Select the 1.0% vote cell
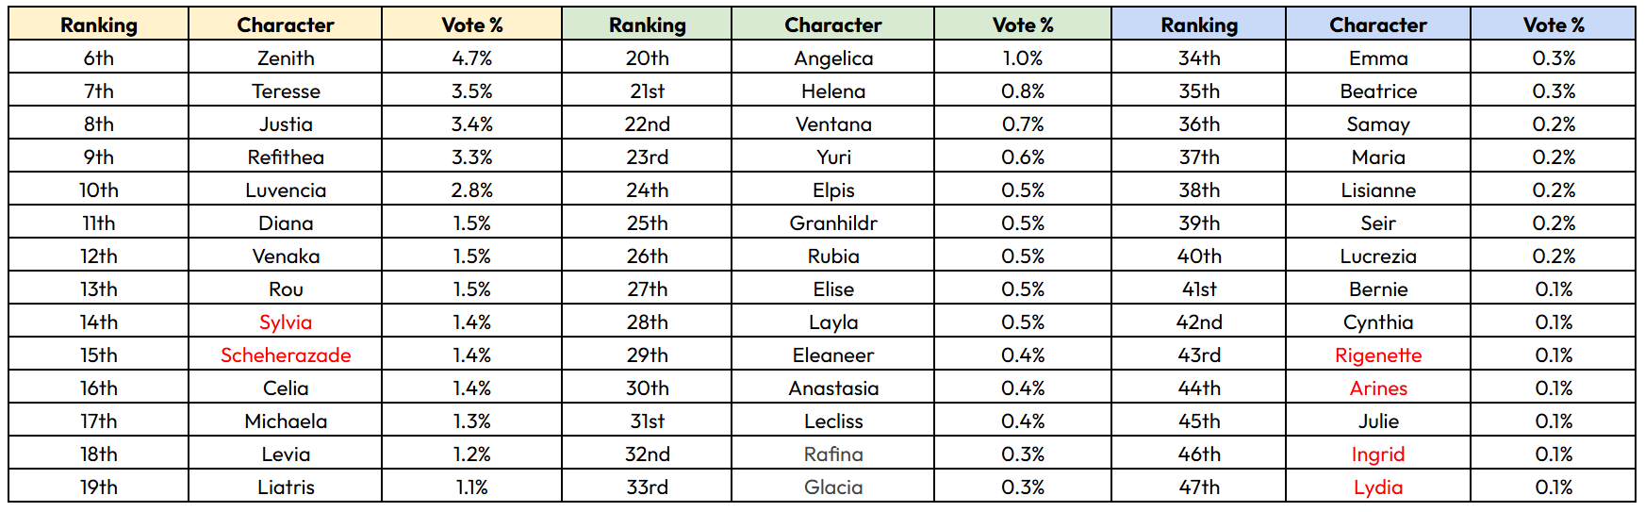 click(x=1023, y=58)
